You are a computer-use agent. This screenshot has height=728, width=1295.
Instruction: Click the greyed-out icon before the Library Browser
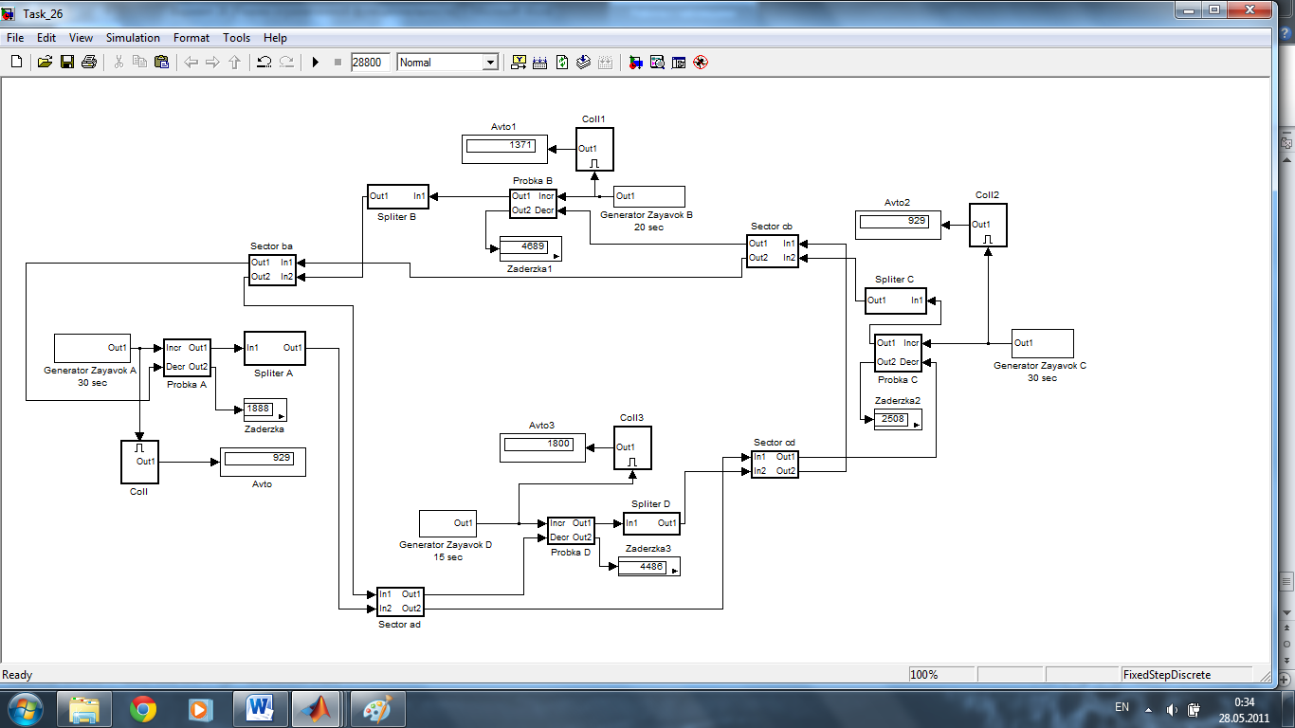[606, 63]
